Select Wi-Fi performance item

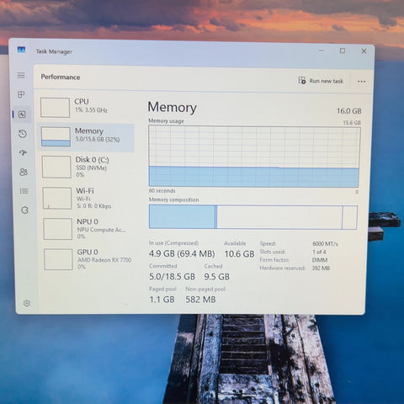point(88,198)
